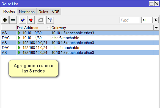Open the comment note icon
Image resolution: width=160 pixels, height=108 pixels.
click(40, 20)
